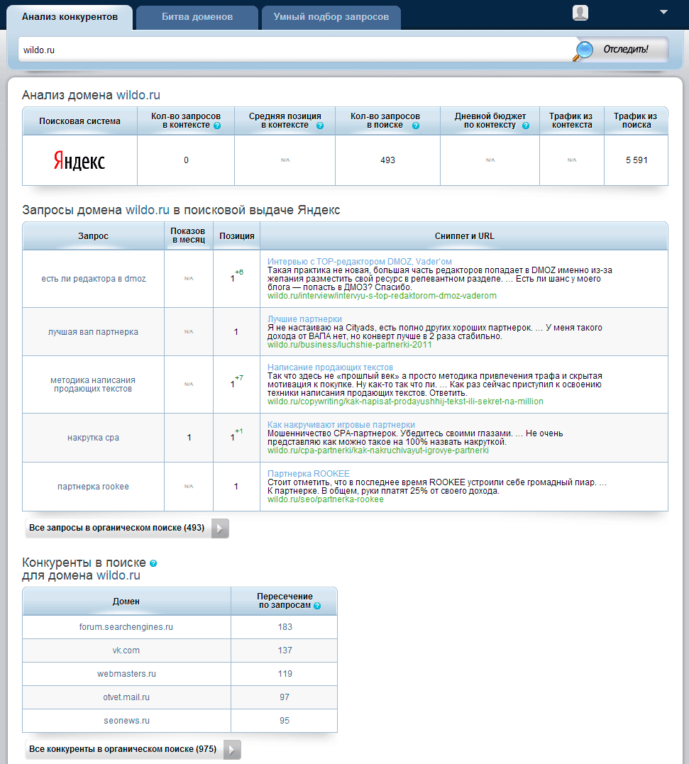Open snippet title Написание продающих текстов
The height and width of the screenshot is (764, 689).
coord(331,367)
